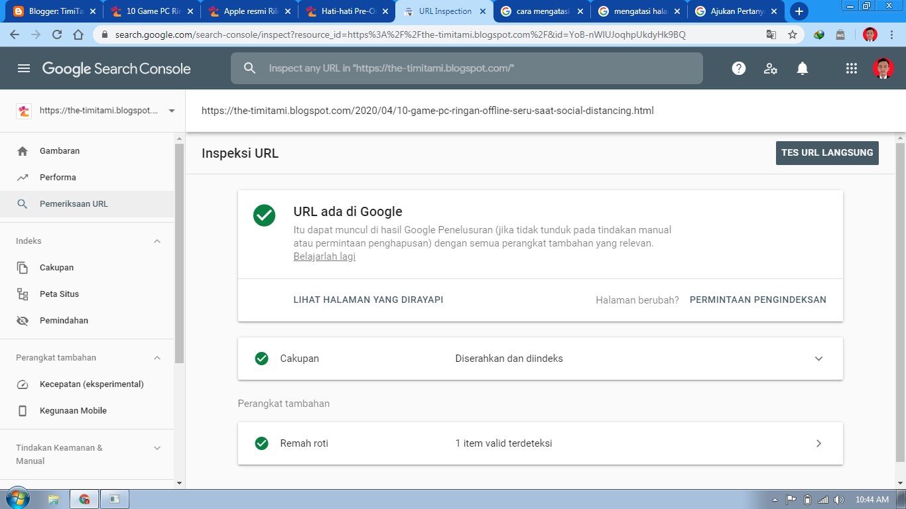This screenshot has height=509, width=906.
Task: Expand the Cakupan result row chevron
Action: point(818,359)
